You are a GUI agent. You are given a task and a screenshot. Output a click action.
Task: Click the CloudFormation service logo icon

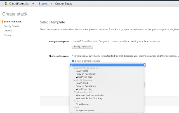point(6,4)
